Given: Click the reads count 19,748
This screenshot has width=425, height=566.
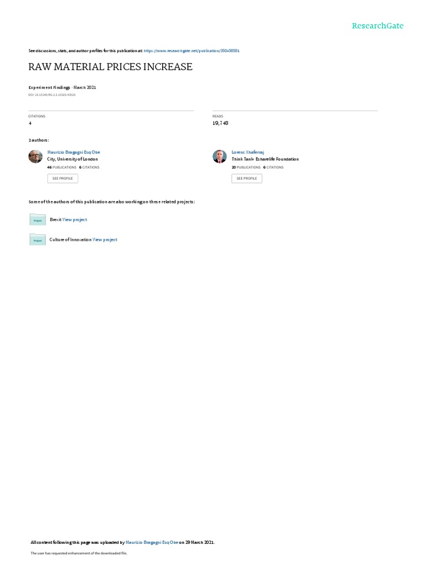Looking at the screenshot, I should coord(220,123).
